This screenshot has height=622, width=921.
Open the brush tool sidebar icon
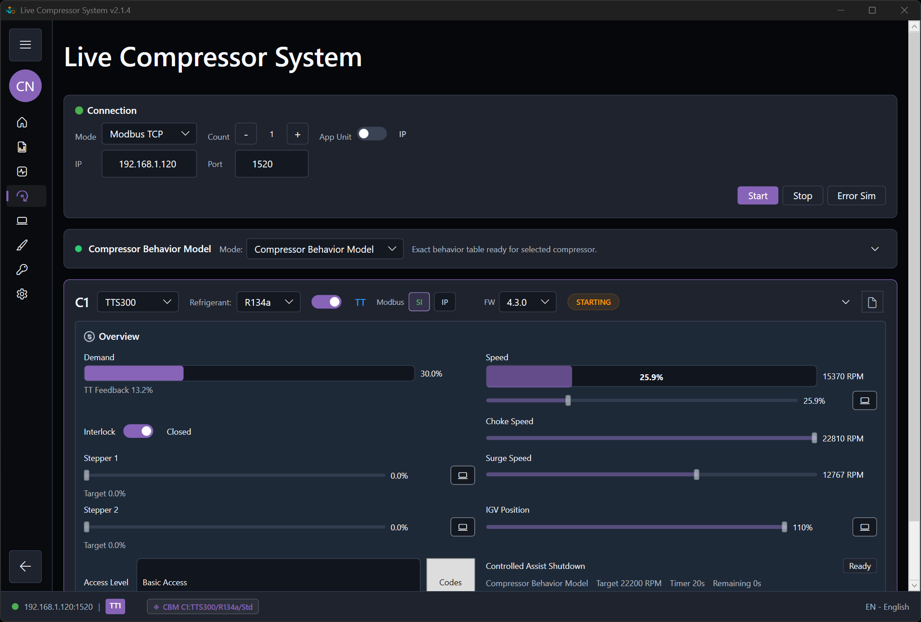[x=22, y=245]
